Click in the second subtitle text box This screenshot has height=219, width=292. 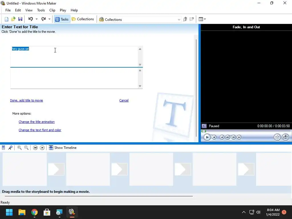pos(74,78)
